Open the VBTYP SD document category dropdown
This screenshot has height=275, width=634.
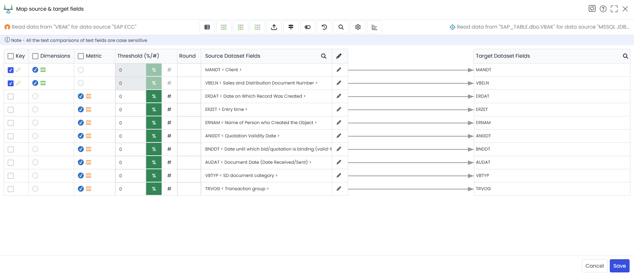pyautogui.click(x=266, y=176)
